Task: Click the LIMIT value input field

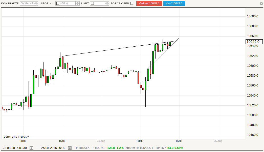Action: pos(99,3)
